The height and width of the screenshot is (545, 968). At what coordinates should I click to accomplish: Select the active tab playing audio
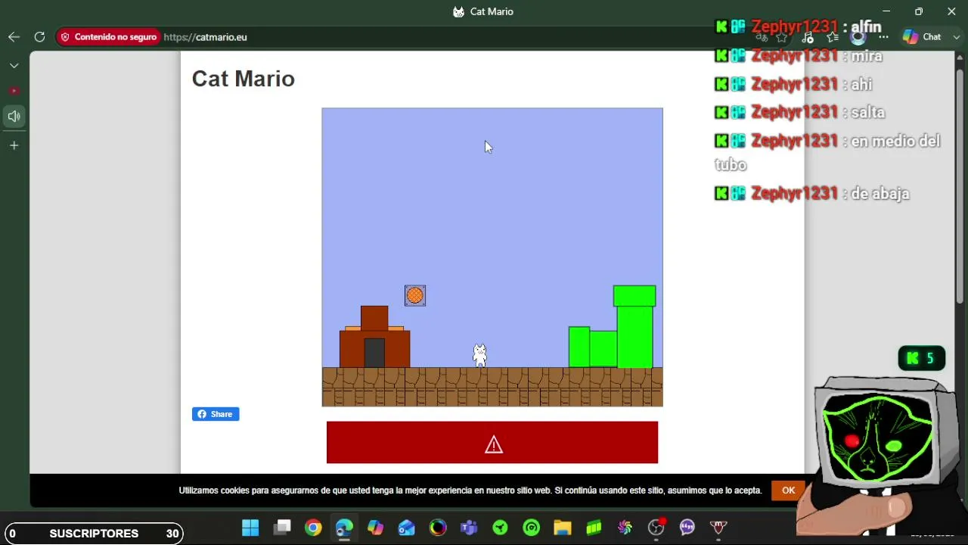[14, 117]
